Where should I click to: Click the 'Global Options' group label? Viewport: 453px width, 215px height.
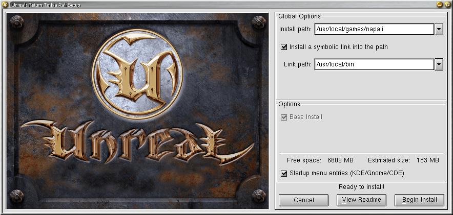(x=299, y=16)
